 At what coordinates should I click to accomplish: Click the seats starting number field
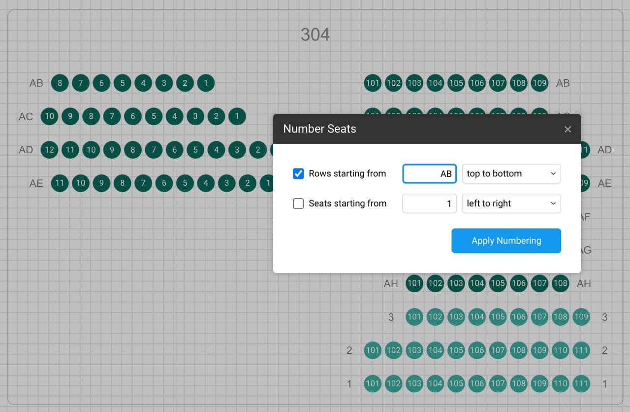[430, 204]
